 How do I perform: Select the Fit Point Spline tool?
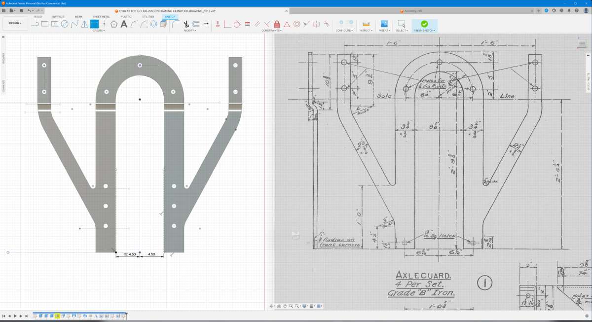[x=74, y=23]
